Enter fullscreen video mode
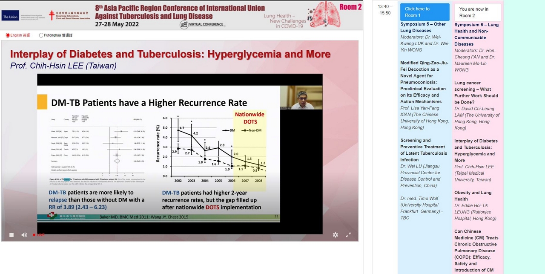The width and height of the screenshot is (545, 274). pos(348,235)
